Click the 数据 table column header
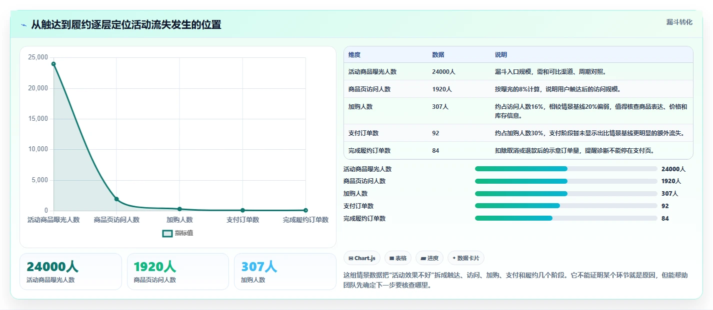This screenshot has width=713, height=310. click(x=438, y=55)
